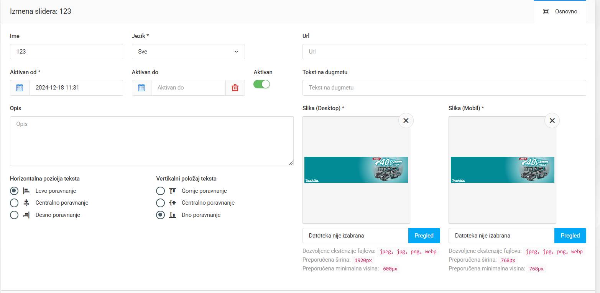Viewport: 600px width, 293px height.
Task: Select the Gornje poravnanje radio button
Action: coord(160,191)
